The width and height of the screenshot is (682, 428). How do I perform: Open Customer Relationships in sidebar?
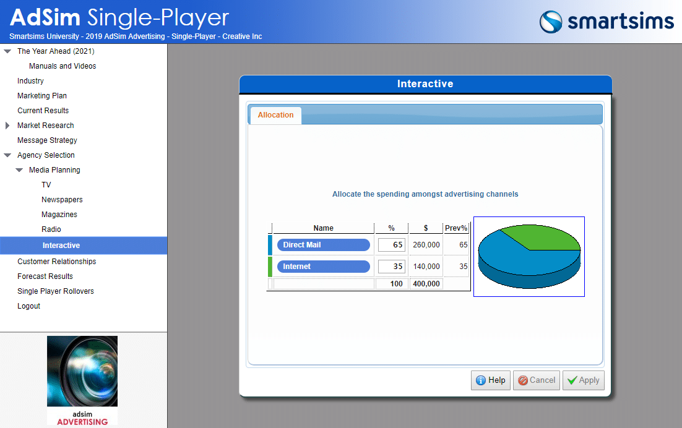pyautogui.click(x=57, y=262)
